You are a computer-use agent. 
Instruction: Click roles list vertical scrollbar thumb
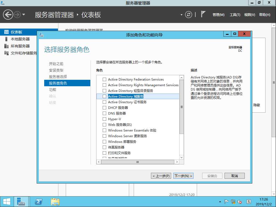[181, 107]
